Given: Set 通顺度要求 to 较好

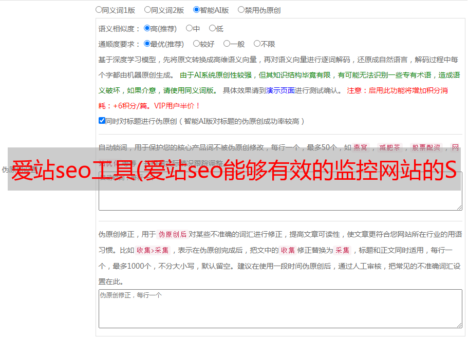Looking at the screenshot, I should (196, 44).
